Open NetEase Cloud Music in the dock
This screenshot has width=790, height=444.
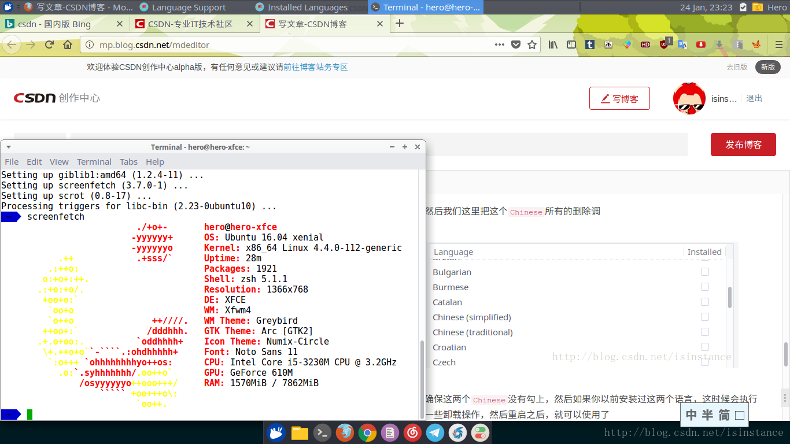point(412,432)
